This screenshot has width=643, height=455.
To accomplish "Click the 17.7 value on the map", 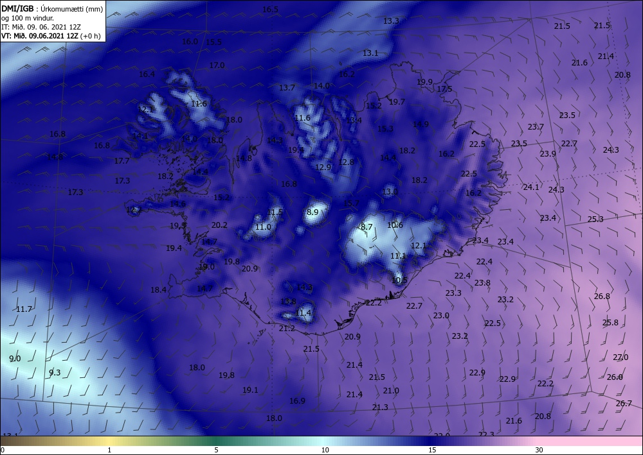I will pos(122,161).
